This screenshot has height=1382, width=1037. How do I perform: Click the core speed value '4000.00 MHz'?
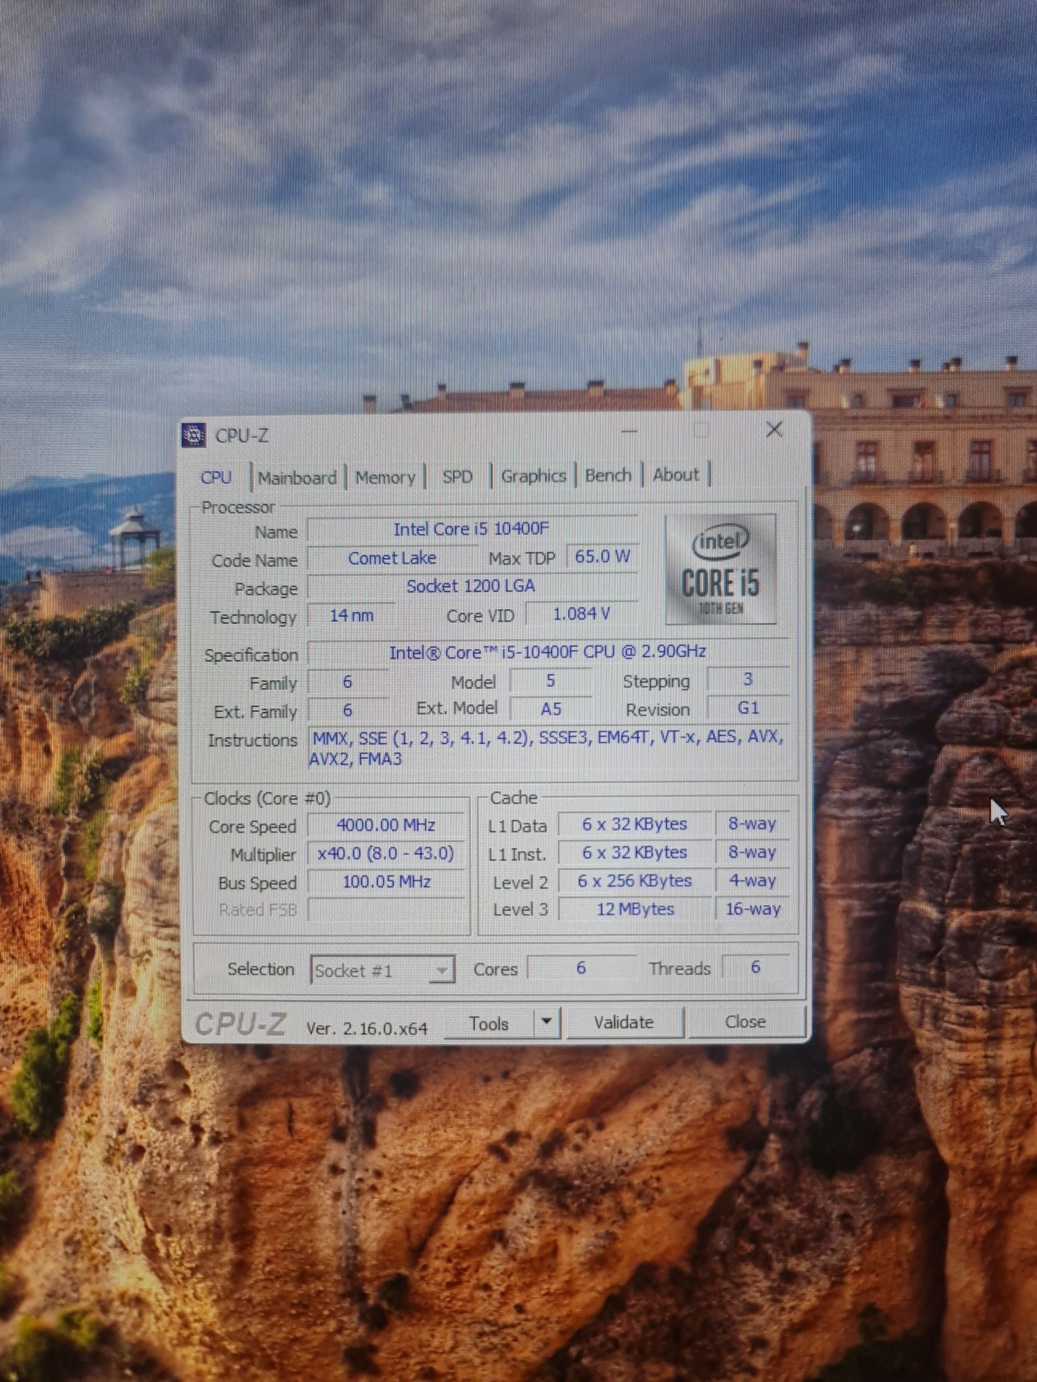[386, 825]
